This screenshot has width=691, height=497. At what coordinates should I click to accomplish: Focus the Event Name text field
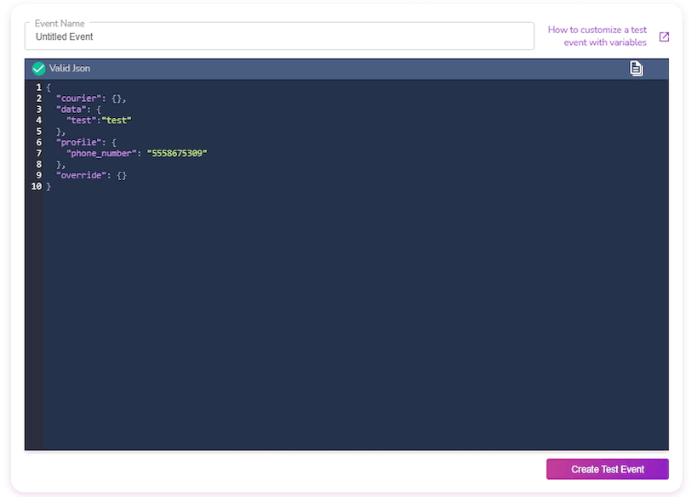tap(279, 37)
